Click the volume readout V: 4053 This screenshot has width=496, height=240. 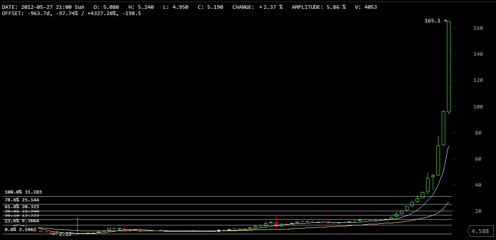366,7
